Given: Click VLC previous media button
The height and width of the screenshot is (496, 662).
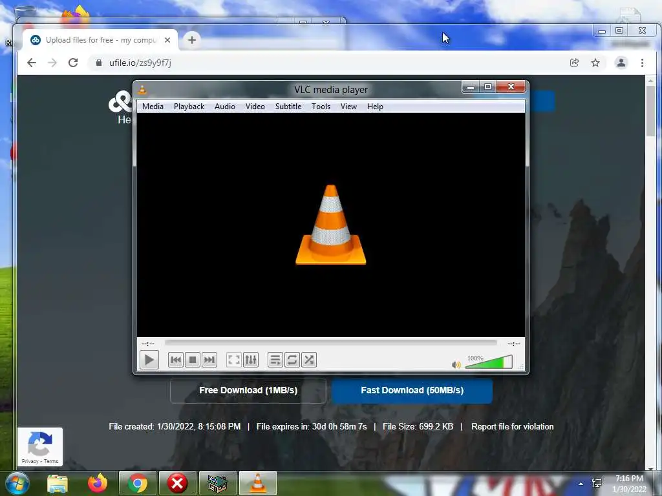Looking at the screenshot, I should coord(176,360).
